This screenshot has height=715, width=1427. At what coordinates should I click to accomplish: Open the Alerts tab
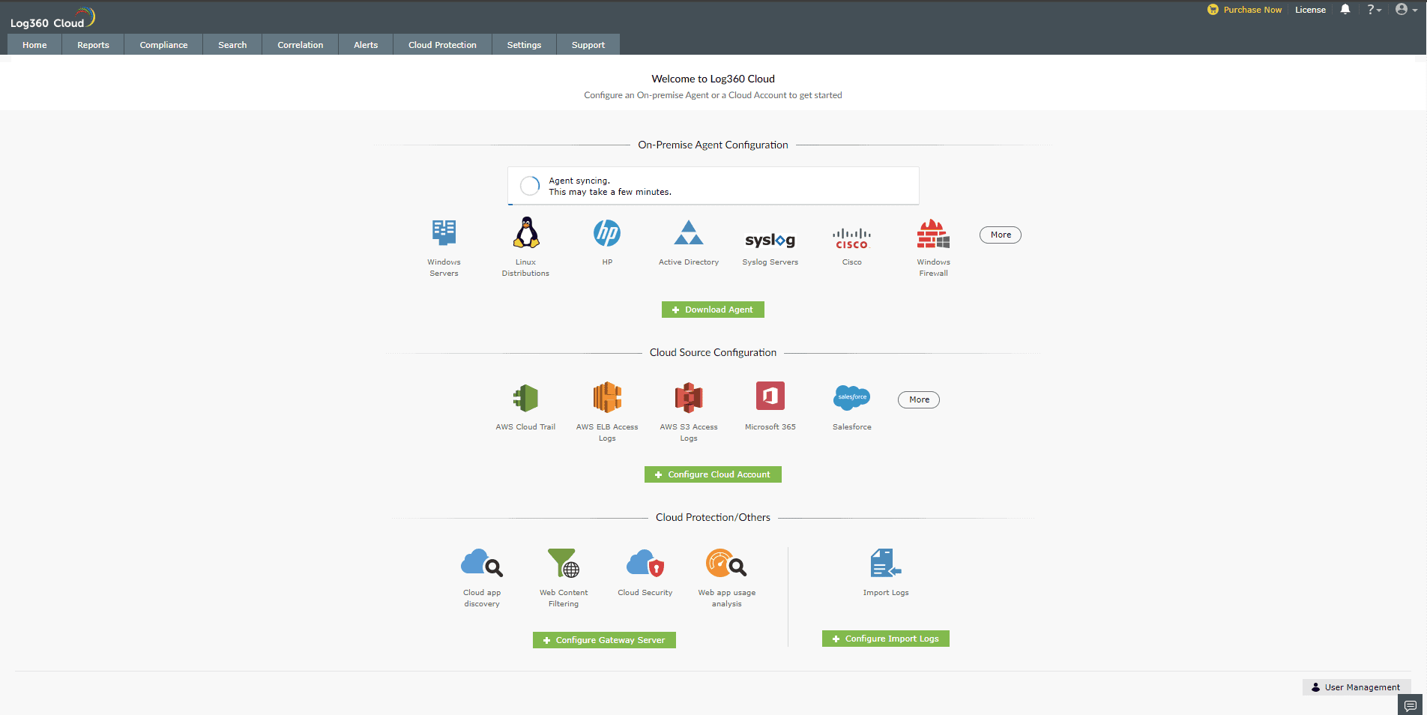coord(366,45)
